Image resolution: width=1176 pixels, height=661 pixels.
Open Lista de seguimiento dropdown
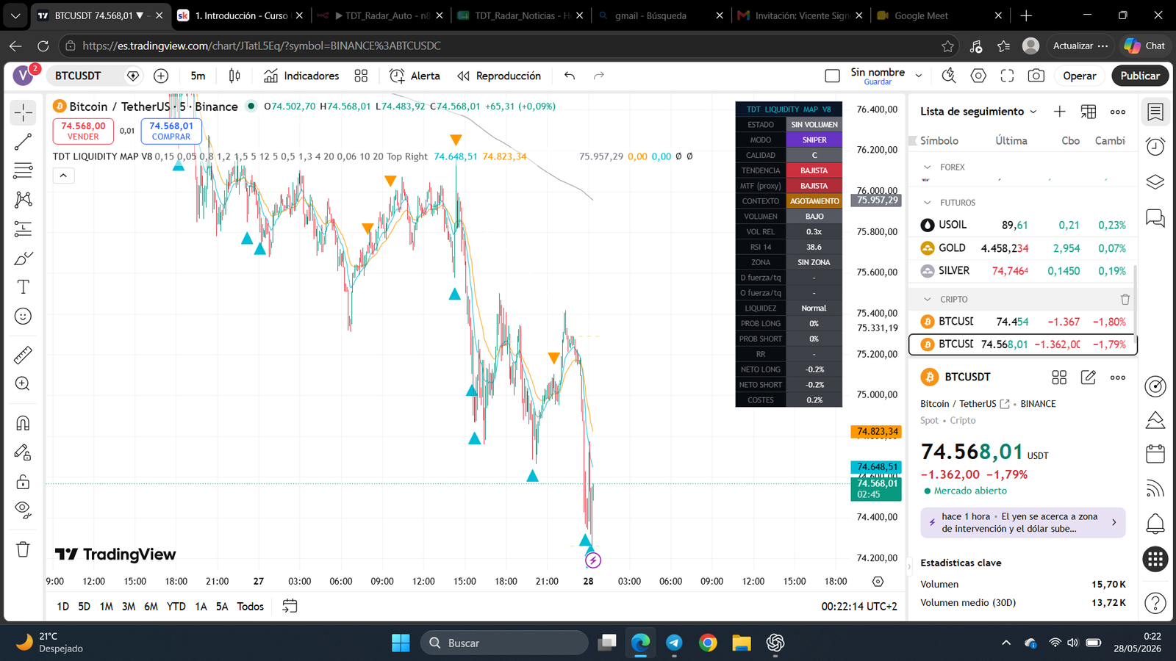point(978,112)
